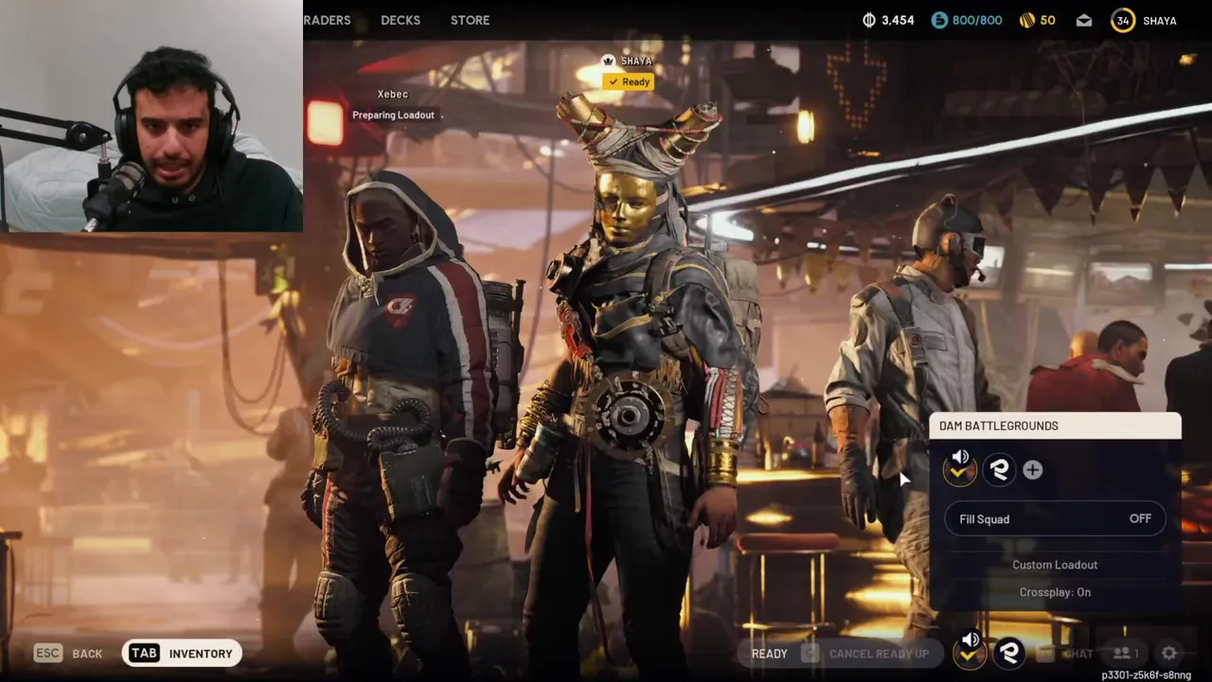This screenshot has width=1212, height=682.
Task: Click the READY label in bottom bar
Action: point(769,654)
